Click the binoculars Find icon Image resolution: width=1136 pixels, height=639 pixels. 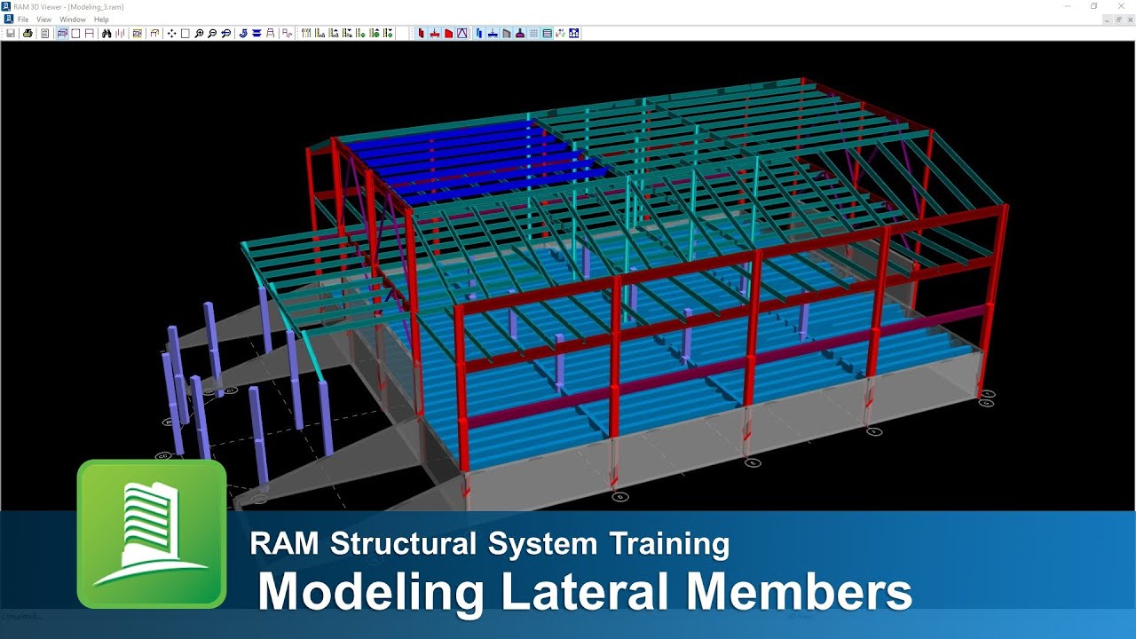(x=106, y=34)
